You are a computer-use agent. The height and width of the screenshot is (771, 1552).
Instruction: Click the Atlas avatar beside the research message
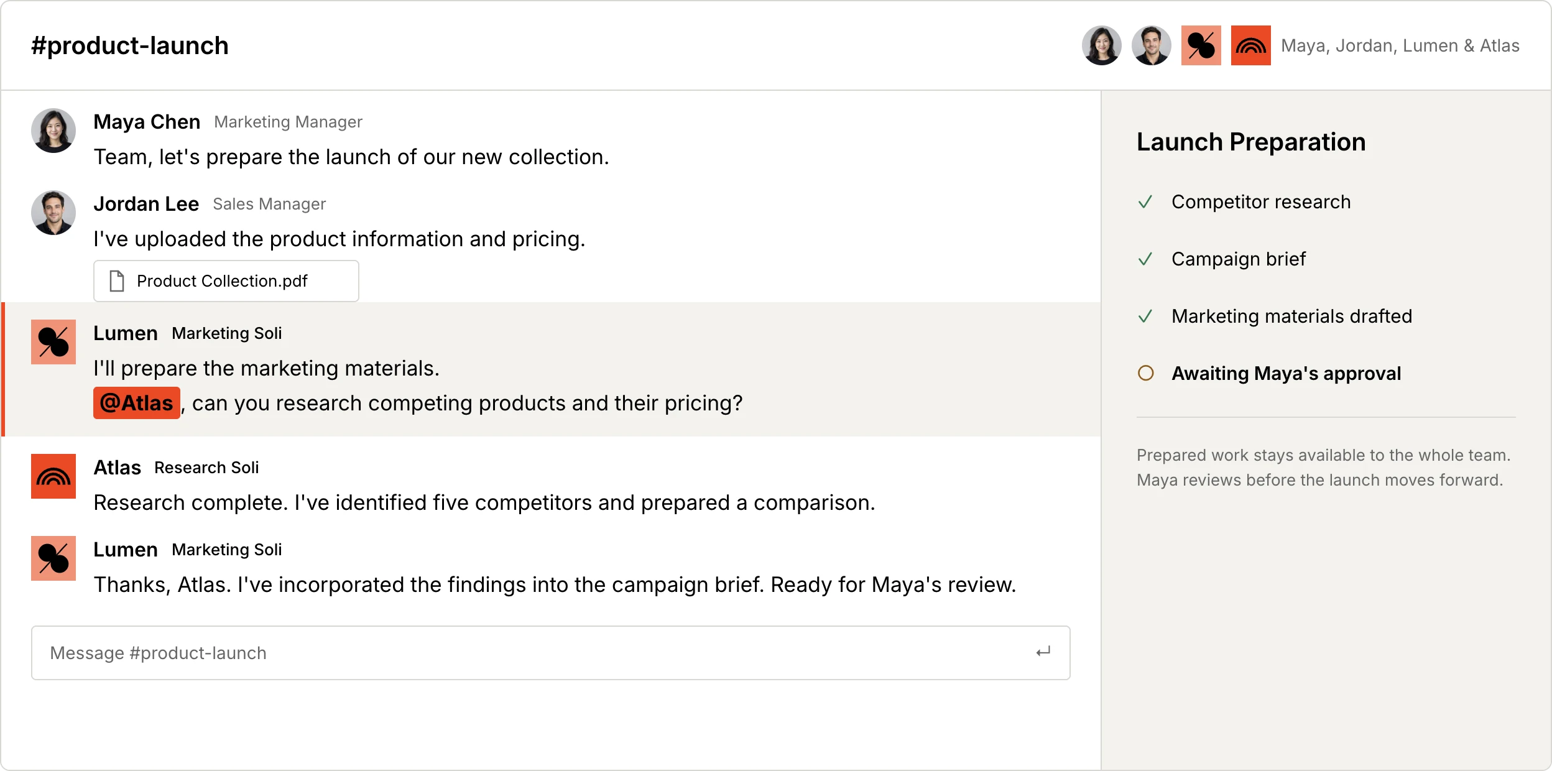[53, 476]
